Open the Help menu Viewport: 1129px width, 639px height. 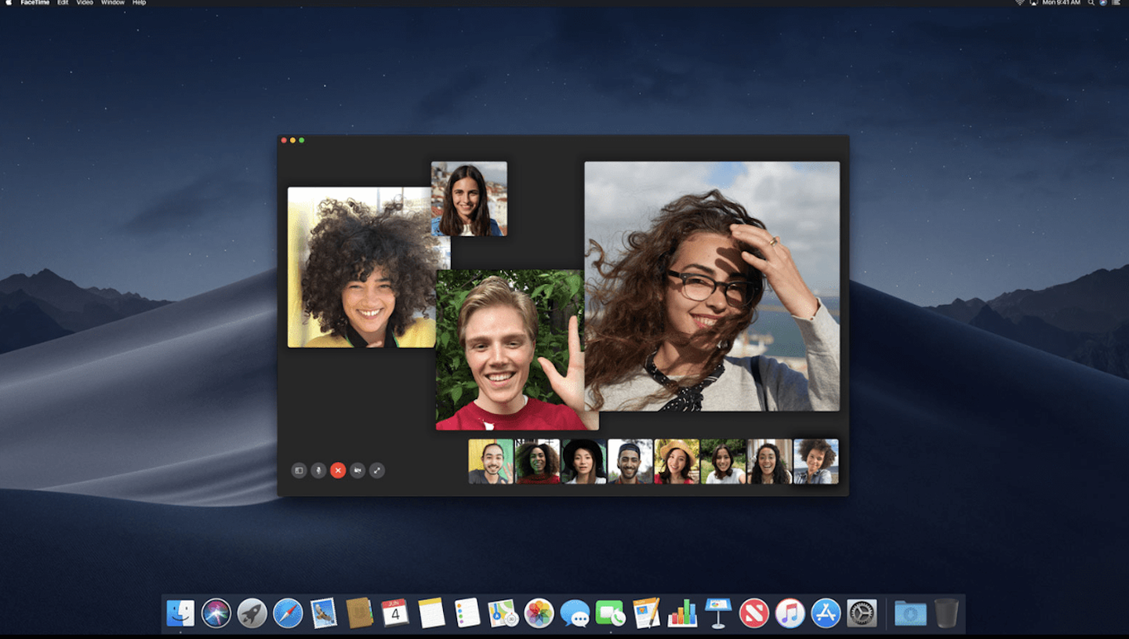[x=140, y=3]
